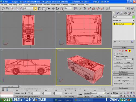The width and height of the screenshot is (136, 102).
Task: Click the Redo arrow icon
Action: tap(7, 9)
